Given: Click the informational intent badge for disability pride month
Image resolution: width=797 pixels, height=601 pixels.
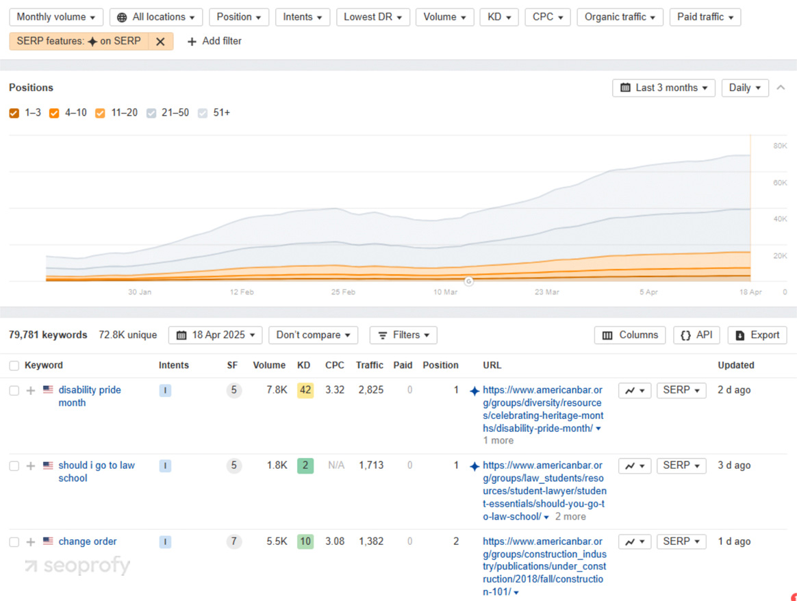Looking at the screenshot, I should [165, 390].
